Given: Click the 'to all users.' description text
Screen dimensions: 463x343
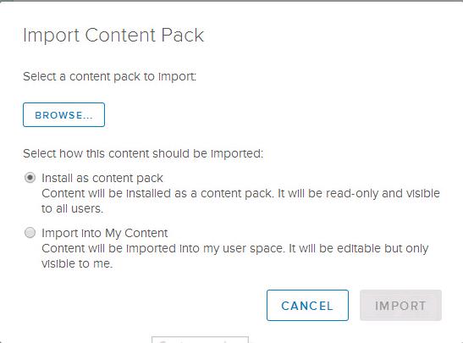Looking at the screenshot, I should pos(72,209).
